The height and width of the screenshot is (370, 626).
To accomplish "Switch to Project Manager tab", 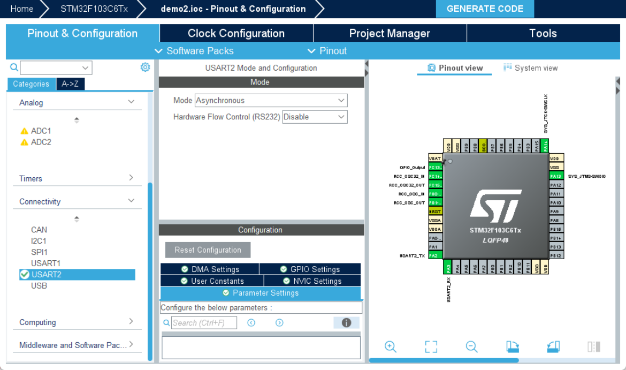I will pyautogui.click(x=390, y=33).
